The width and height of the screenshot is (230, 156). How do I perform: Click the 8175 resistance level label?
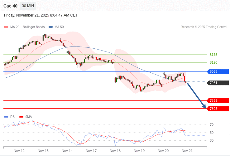point(213,55)
